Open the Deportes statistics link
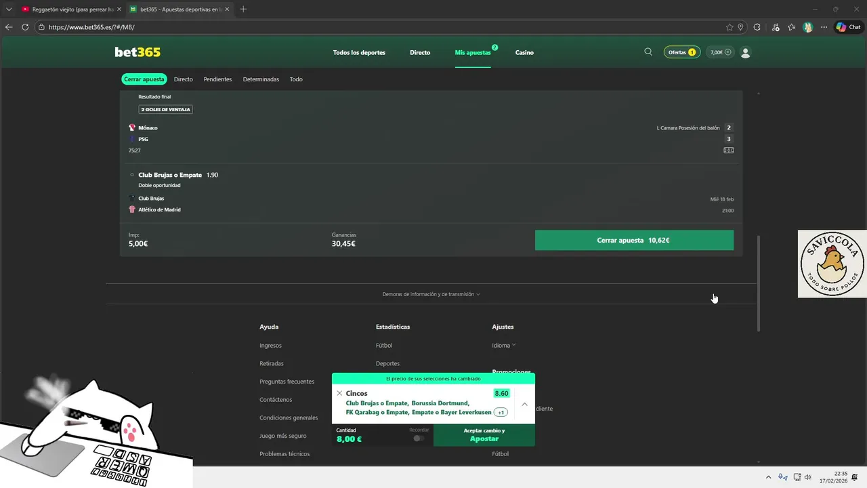 click(x=387, y=363)
